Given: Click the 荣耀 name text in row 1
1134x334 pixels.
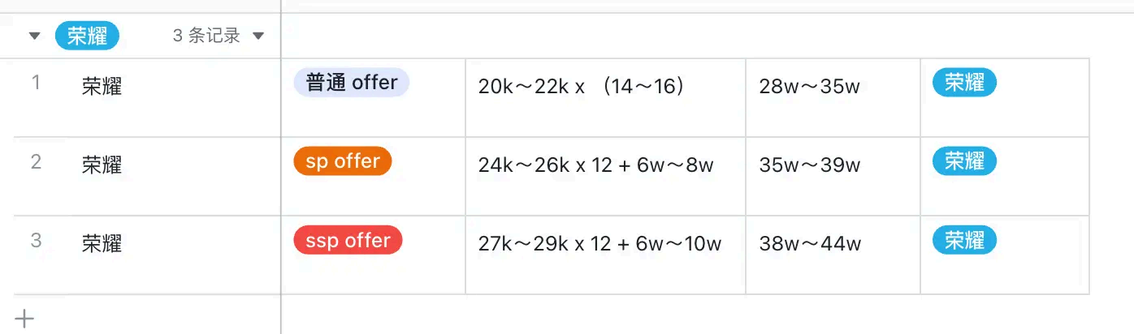Looking at the screenshot, I should [x=102, y=87].
